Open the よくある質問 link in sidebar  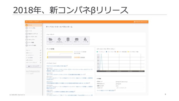point(29,58)
